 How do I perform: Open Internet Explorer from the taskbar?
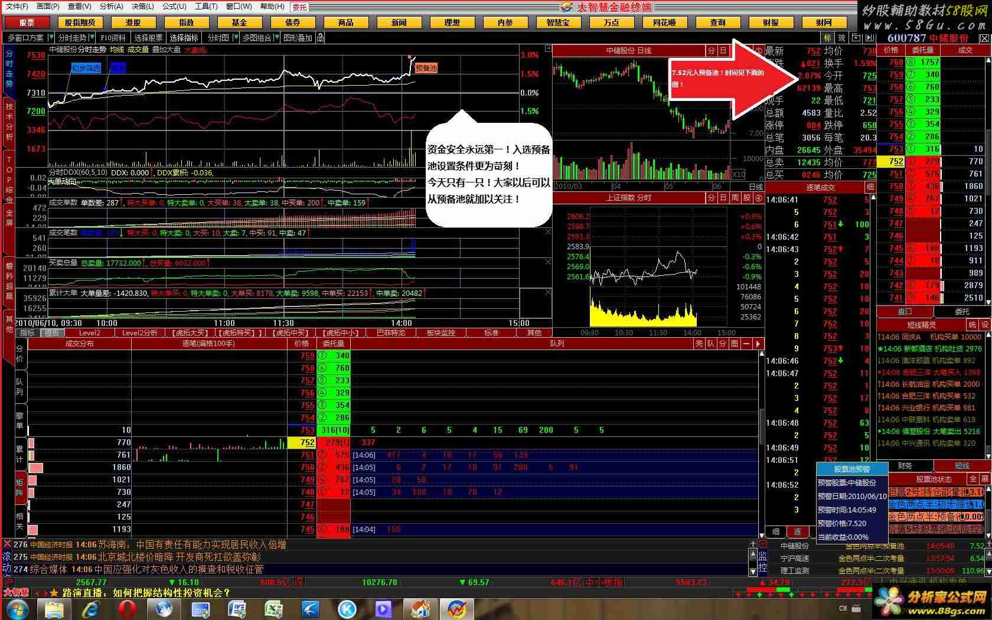[90, 608]
